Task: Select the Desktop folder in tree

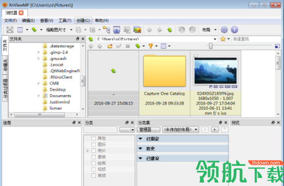Action: coord(58,89)
